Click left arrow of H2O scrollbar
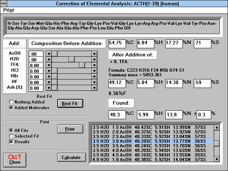 49,60
